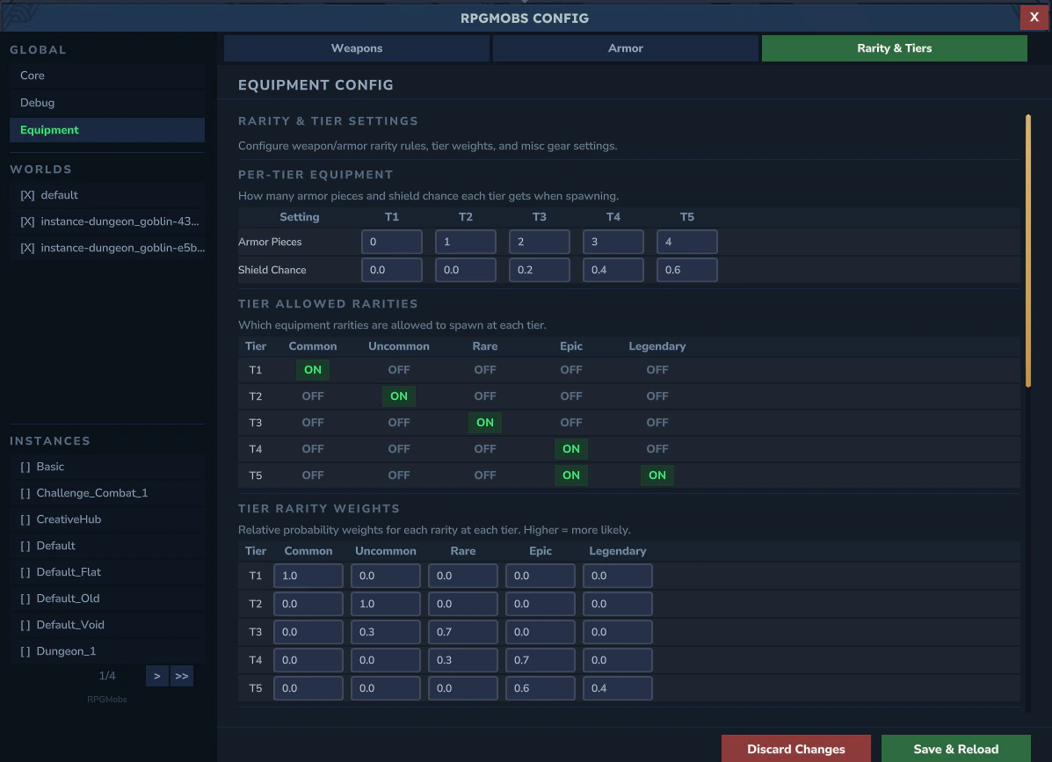Save and reload the configuration
The height and width of the screenshot is (762, 1052).
pyautogui.click(x=955, y=749)
